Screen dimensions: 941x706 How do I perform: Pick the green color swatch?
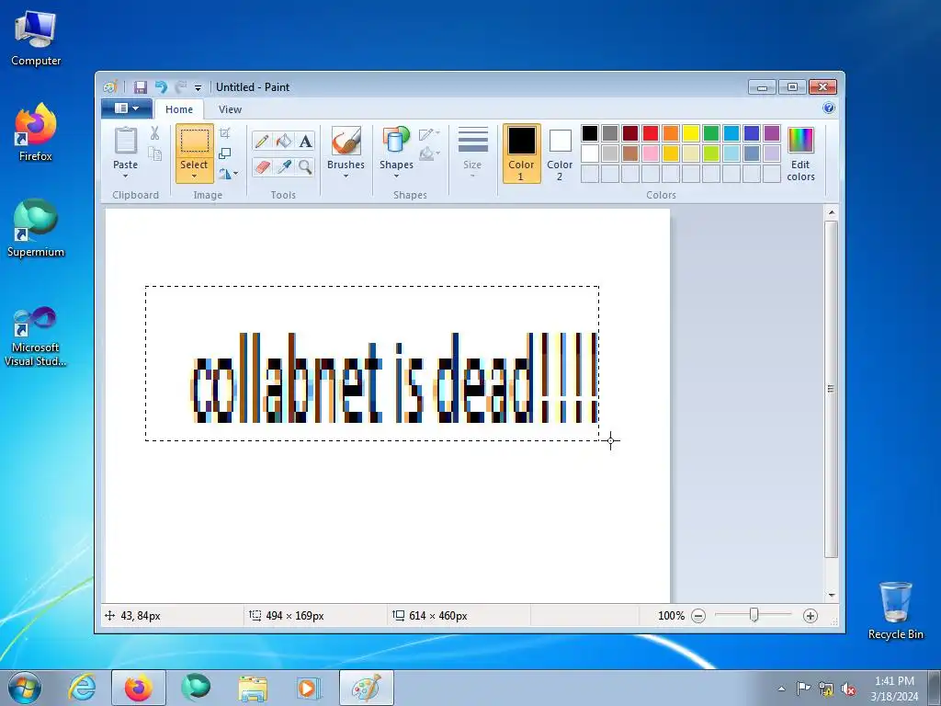(711, 133)
